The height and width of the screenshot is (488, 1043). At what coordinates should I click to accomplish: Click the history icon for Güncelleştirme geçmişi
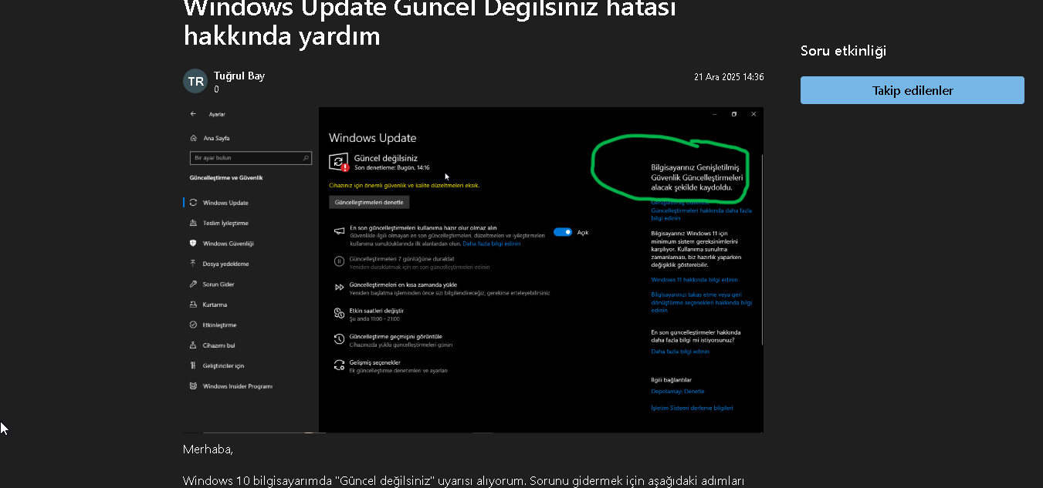coord(339,339)
